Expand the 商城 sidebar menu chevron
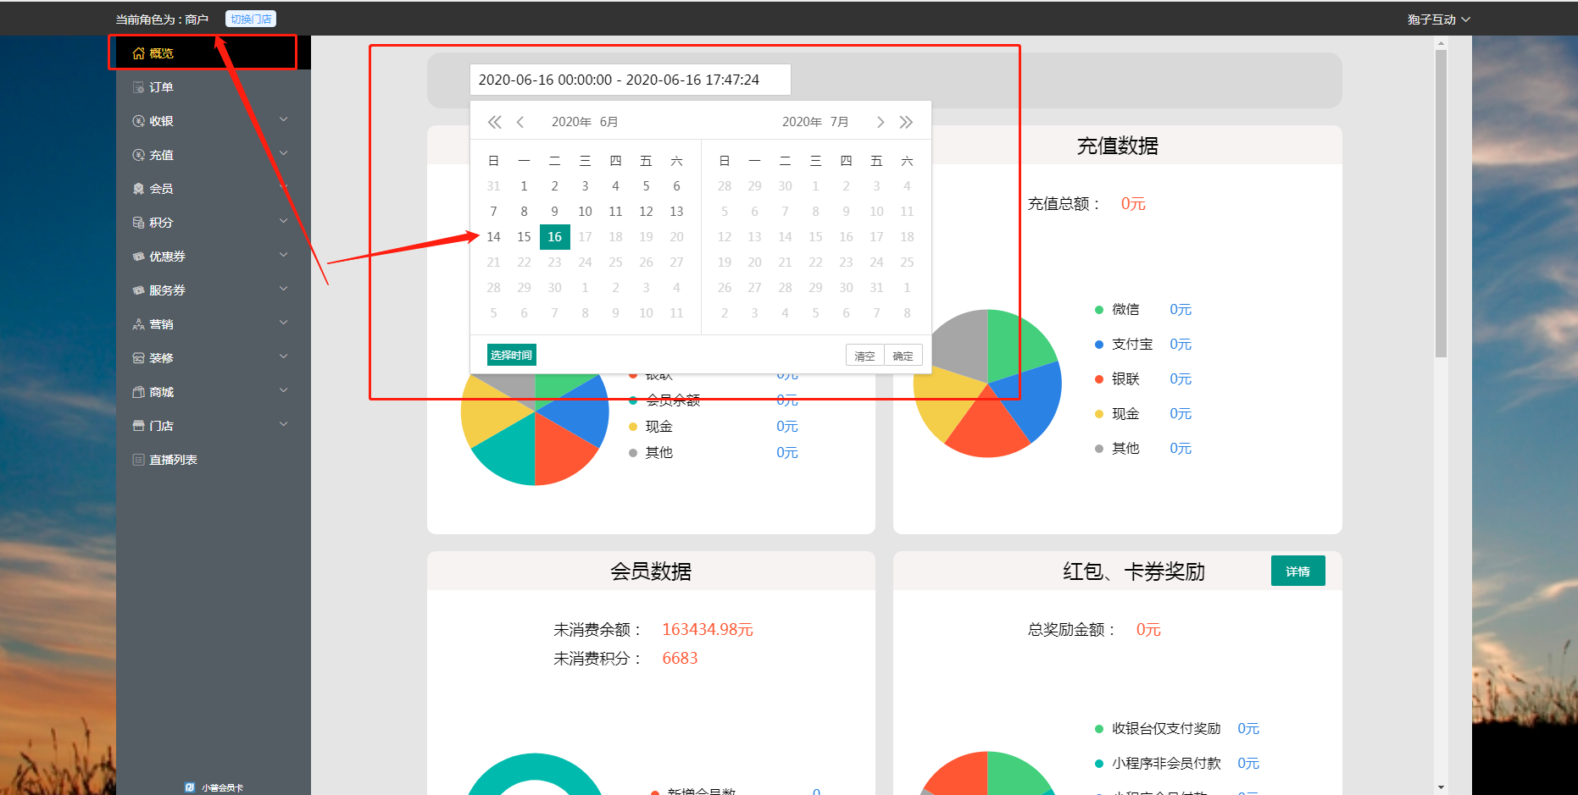The height and width of the screenshot is (795, 1578). point(284,390)
